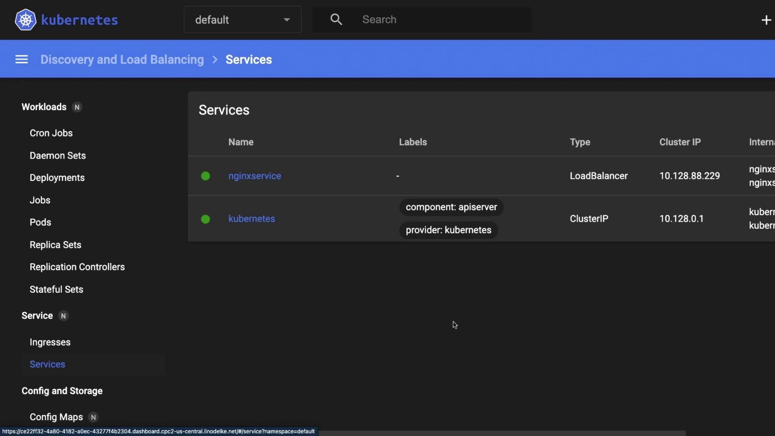Open Ingresses from Service section
Image resolution: width=775 pixels, height=436 pixels.
coord(50,342)
